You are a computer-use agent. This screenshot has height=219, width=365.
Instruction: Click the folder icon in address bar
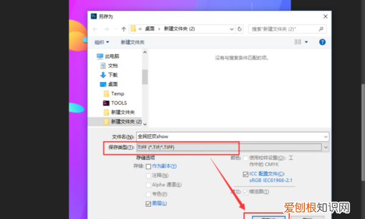tap(133, 29)
